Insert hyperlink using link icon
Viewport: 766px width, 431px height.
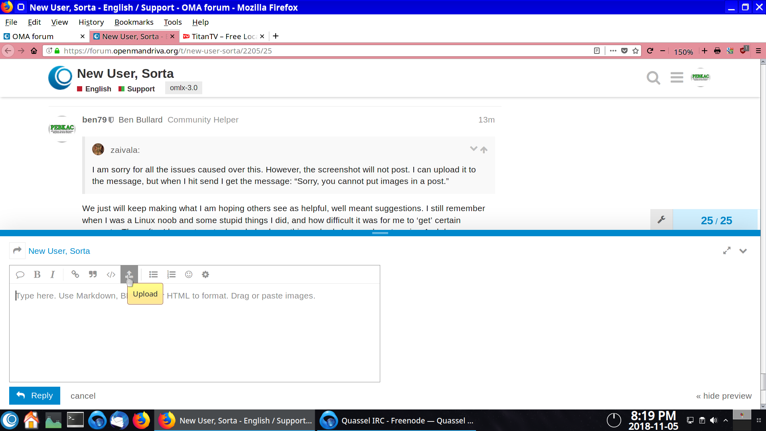(x=75, y=275)
